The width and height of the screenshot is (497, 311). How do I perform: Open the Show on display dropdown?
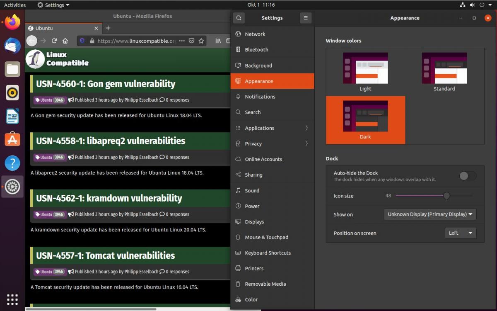coord(430,214)
